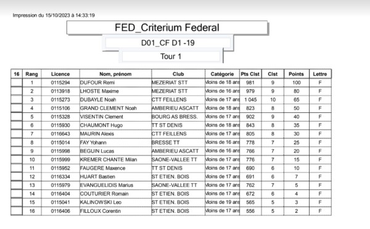Tick the empty box beside rank 16
Viewport: 370px width, 229px height.
point(17,211)
